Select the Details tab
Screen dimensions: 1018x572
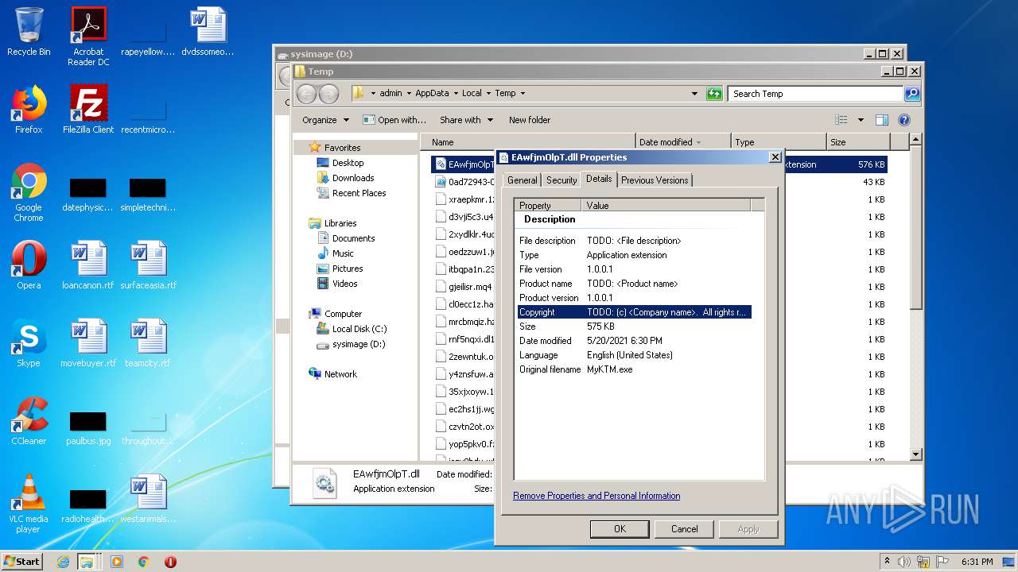tap(599, 179)
